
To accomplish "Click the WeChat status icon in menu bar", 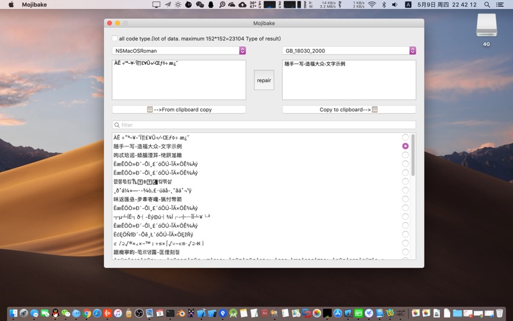I will [x=199, y=4].
